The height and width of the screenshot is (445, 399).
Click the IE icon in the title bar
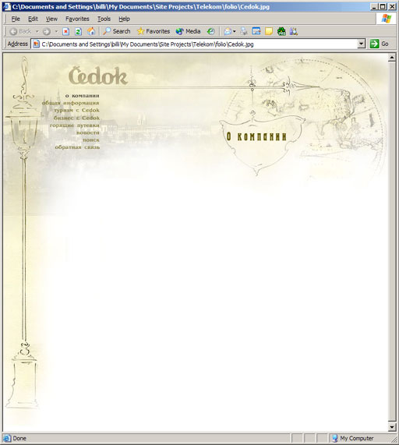7,6
